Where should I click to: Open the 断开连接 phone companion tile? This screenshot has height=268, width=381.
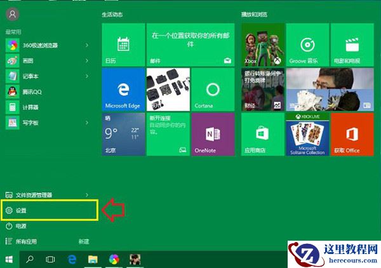coord(168,134)
